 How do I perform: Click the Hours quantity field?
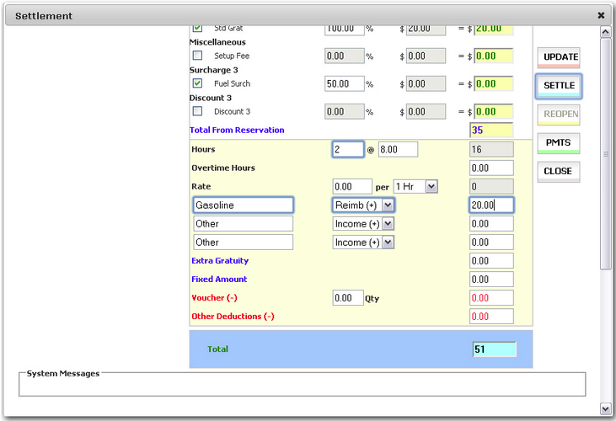pos(348,150)
